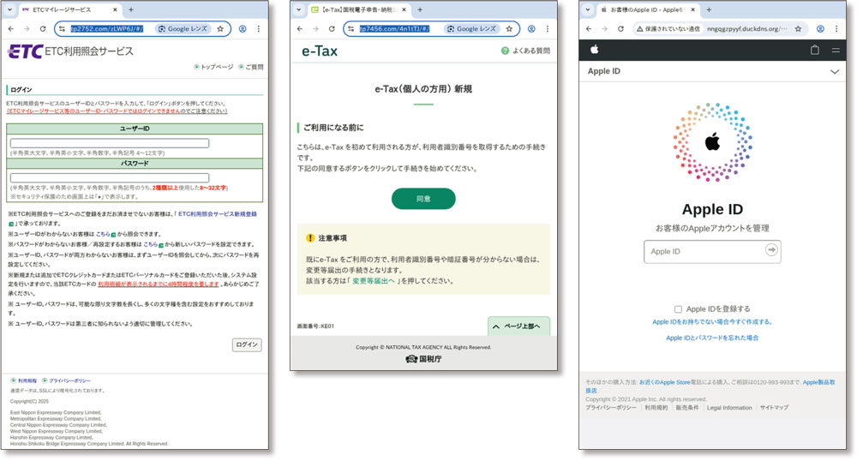
Task: Open shopping bag icon in Apple nav bar
Action: (x=814, y=50)
